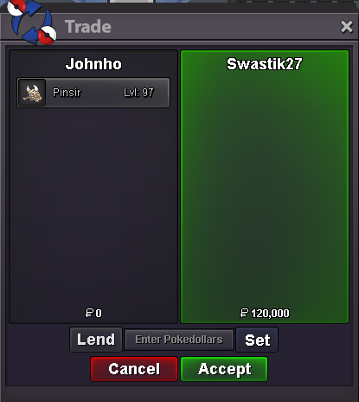The height and width of the screenshot is (402, 359).
Task: Click the Trade window title text
Action: tap(88, 27)
